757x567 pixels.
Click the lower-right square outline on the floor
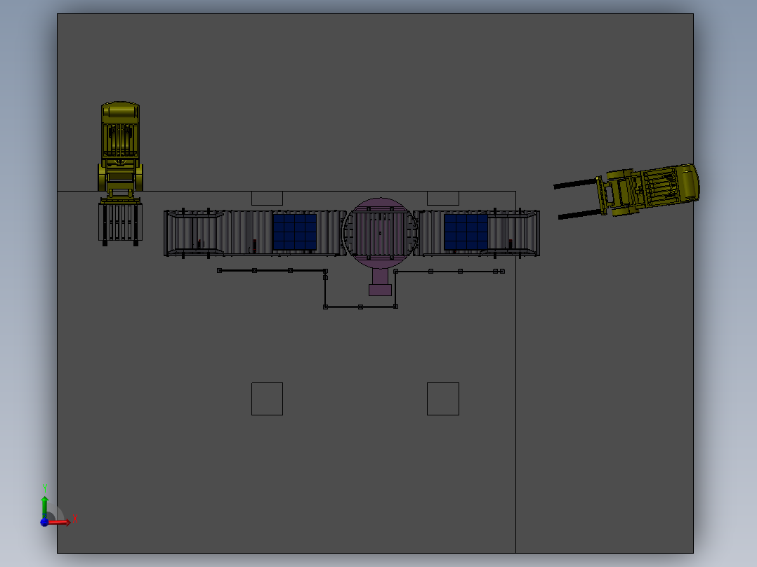click(443, 399)
